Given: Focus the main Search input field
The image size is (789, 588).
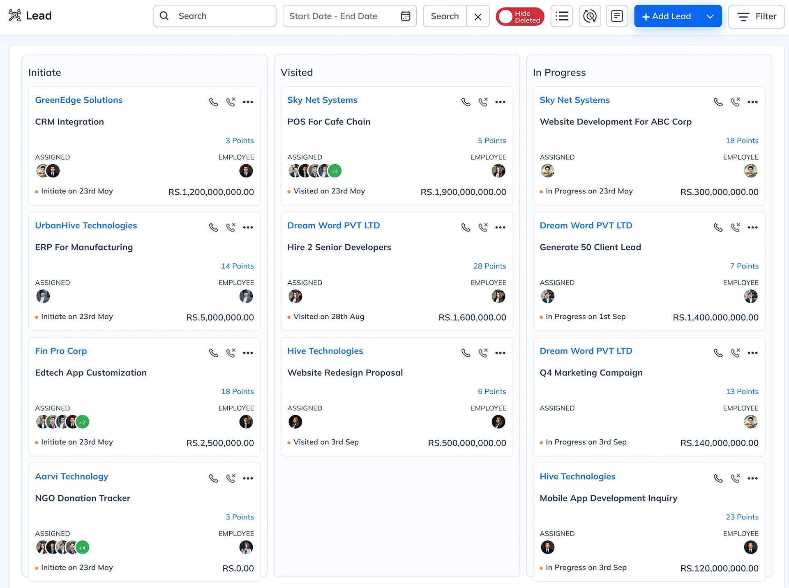Looking at the screenshot, I should (x=222, y=16).
